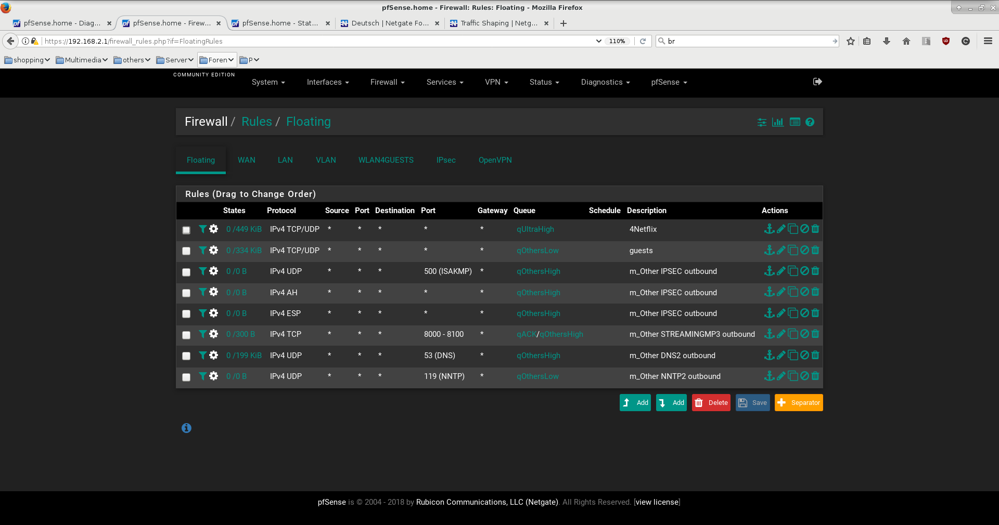
Task: Click the trash icon for guests rule
Action: click(815, 251)
